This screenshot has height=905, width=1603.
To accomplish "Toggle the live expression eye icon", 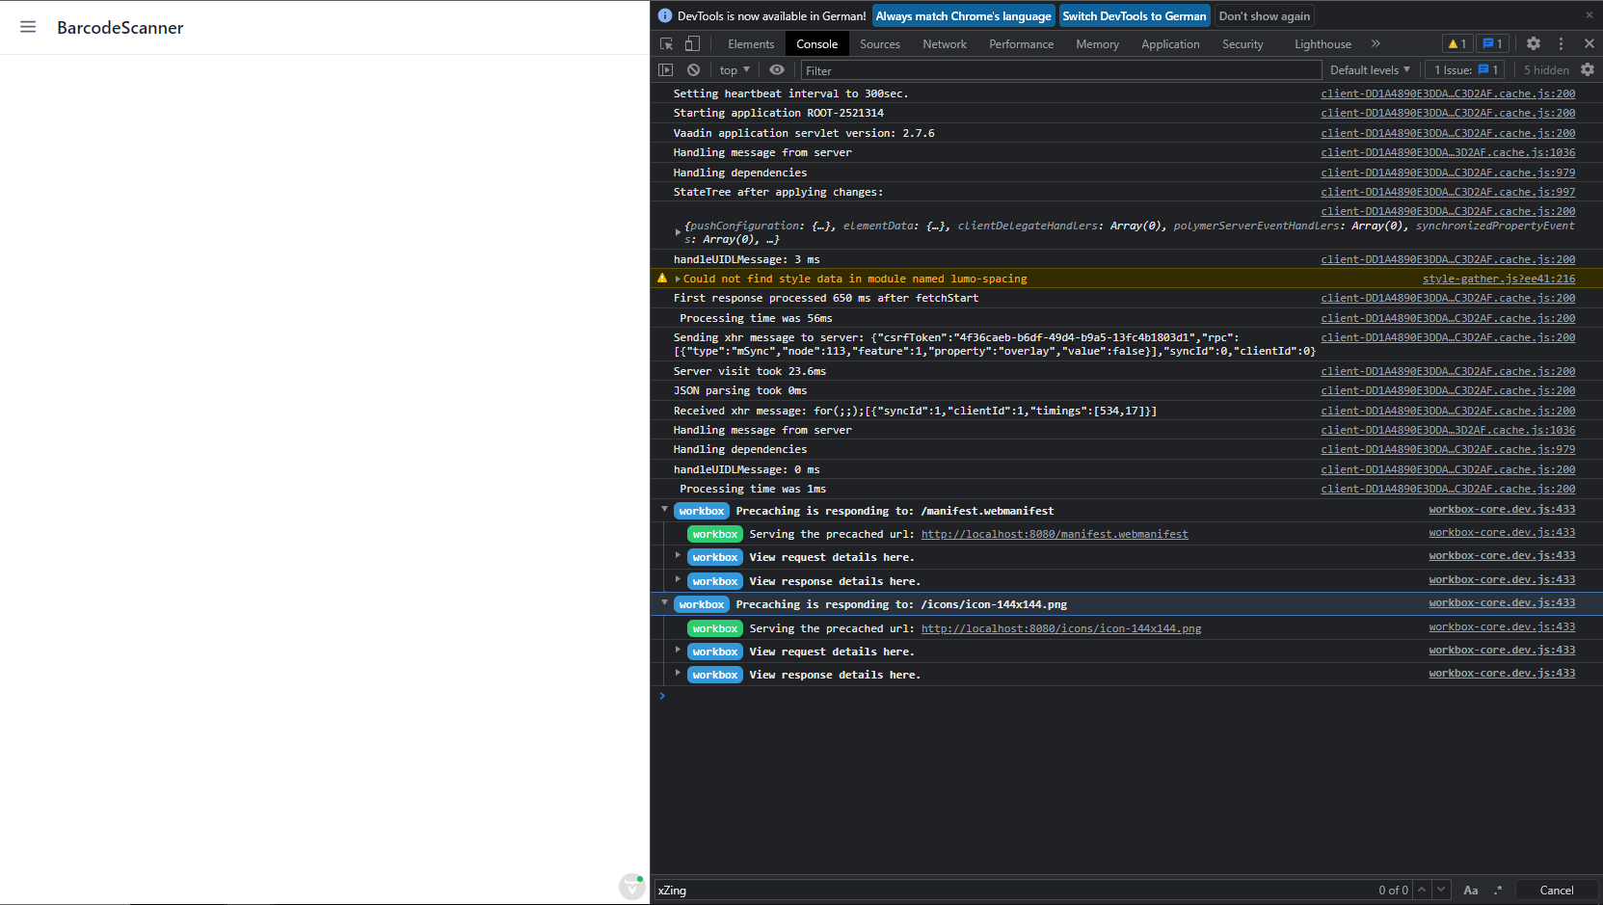I will 777,70.
